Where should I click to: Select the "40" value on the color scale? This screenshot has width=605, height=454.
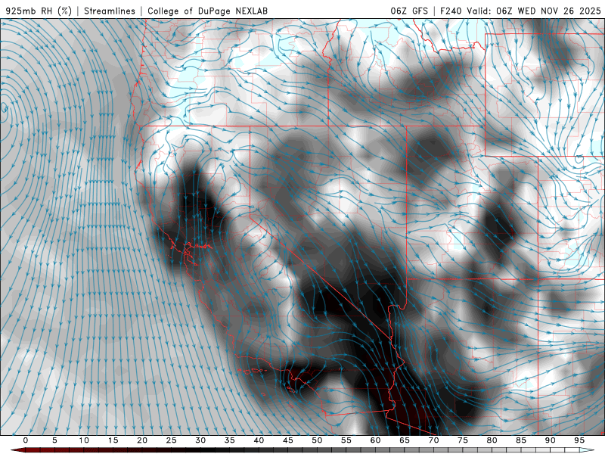pyautogui.click(x=259, y=440)
